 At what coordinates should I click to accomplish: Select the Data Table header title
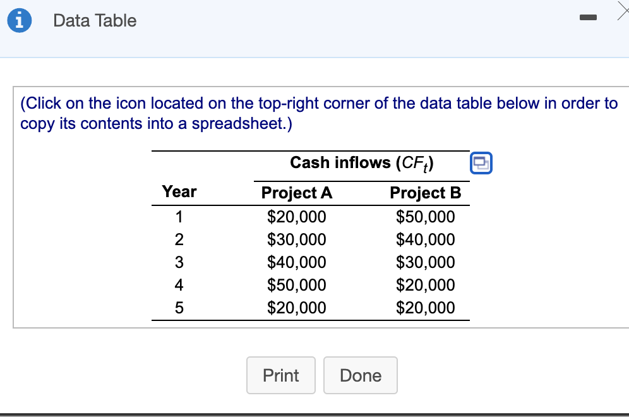95,20
